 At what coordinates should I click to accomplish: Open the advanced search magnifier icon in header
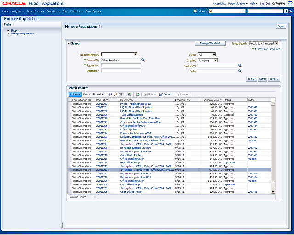tap(290, 11)
